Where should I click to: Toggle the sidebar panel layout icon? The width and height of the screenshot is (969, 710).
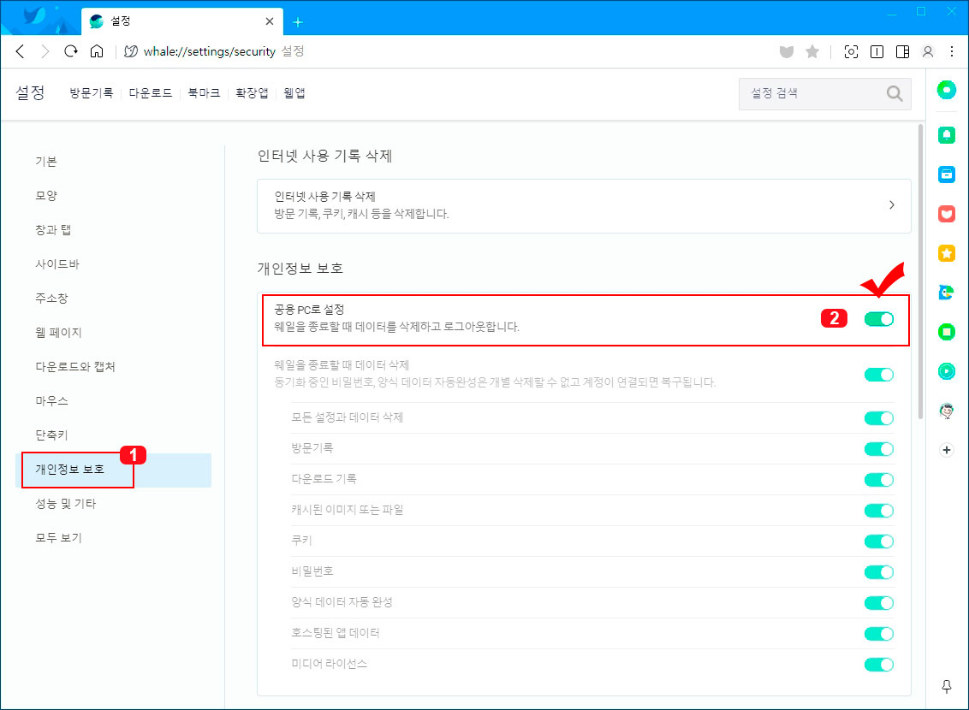click(x=902, y=51)
